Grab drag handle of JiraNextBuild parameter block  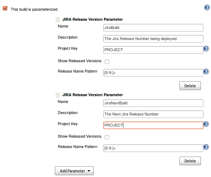pyautogui.click(x=57, y=95)
